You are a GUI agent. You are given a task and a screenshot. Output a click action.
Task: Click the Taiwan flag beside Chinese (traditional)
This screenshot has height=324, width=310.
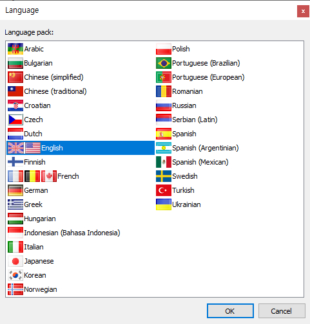(15, 91)
